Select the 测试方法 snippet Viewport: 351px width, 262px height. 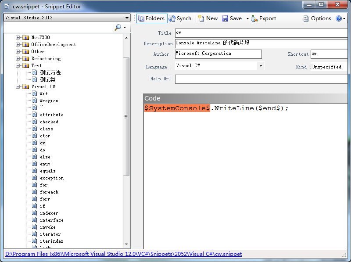click(50, 72)
